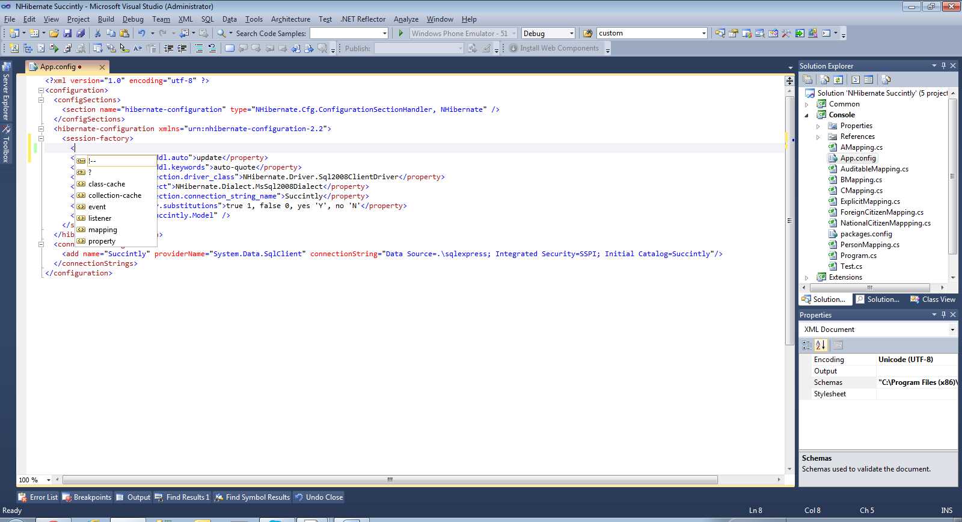Screen dimensions: 962x522
Task: Open the Search Code Samples dropdown arrow
Action: 385,33
